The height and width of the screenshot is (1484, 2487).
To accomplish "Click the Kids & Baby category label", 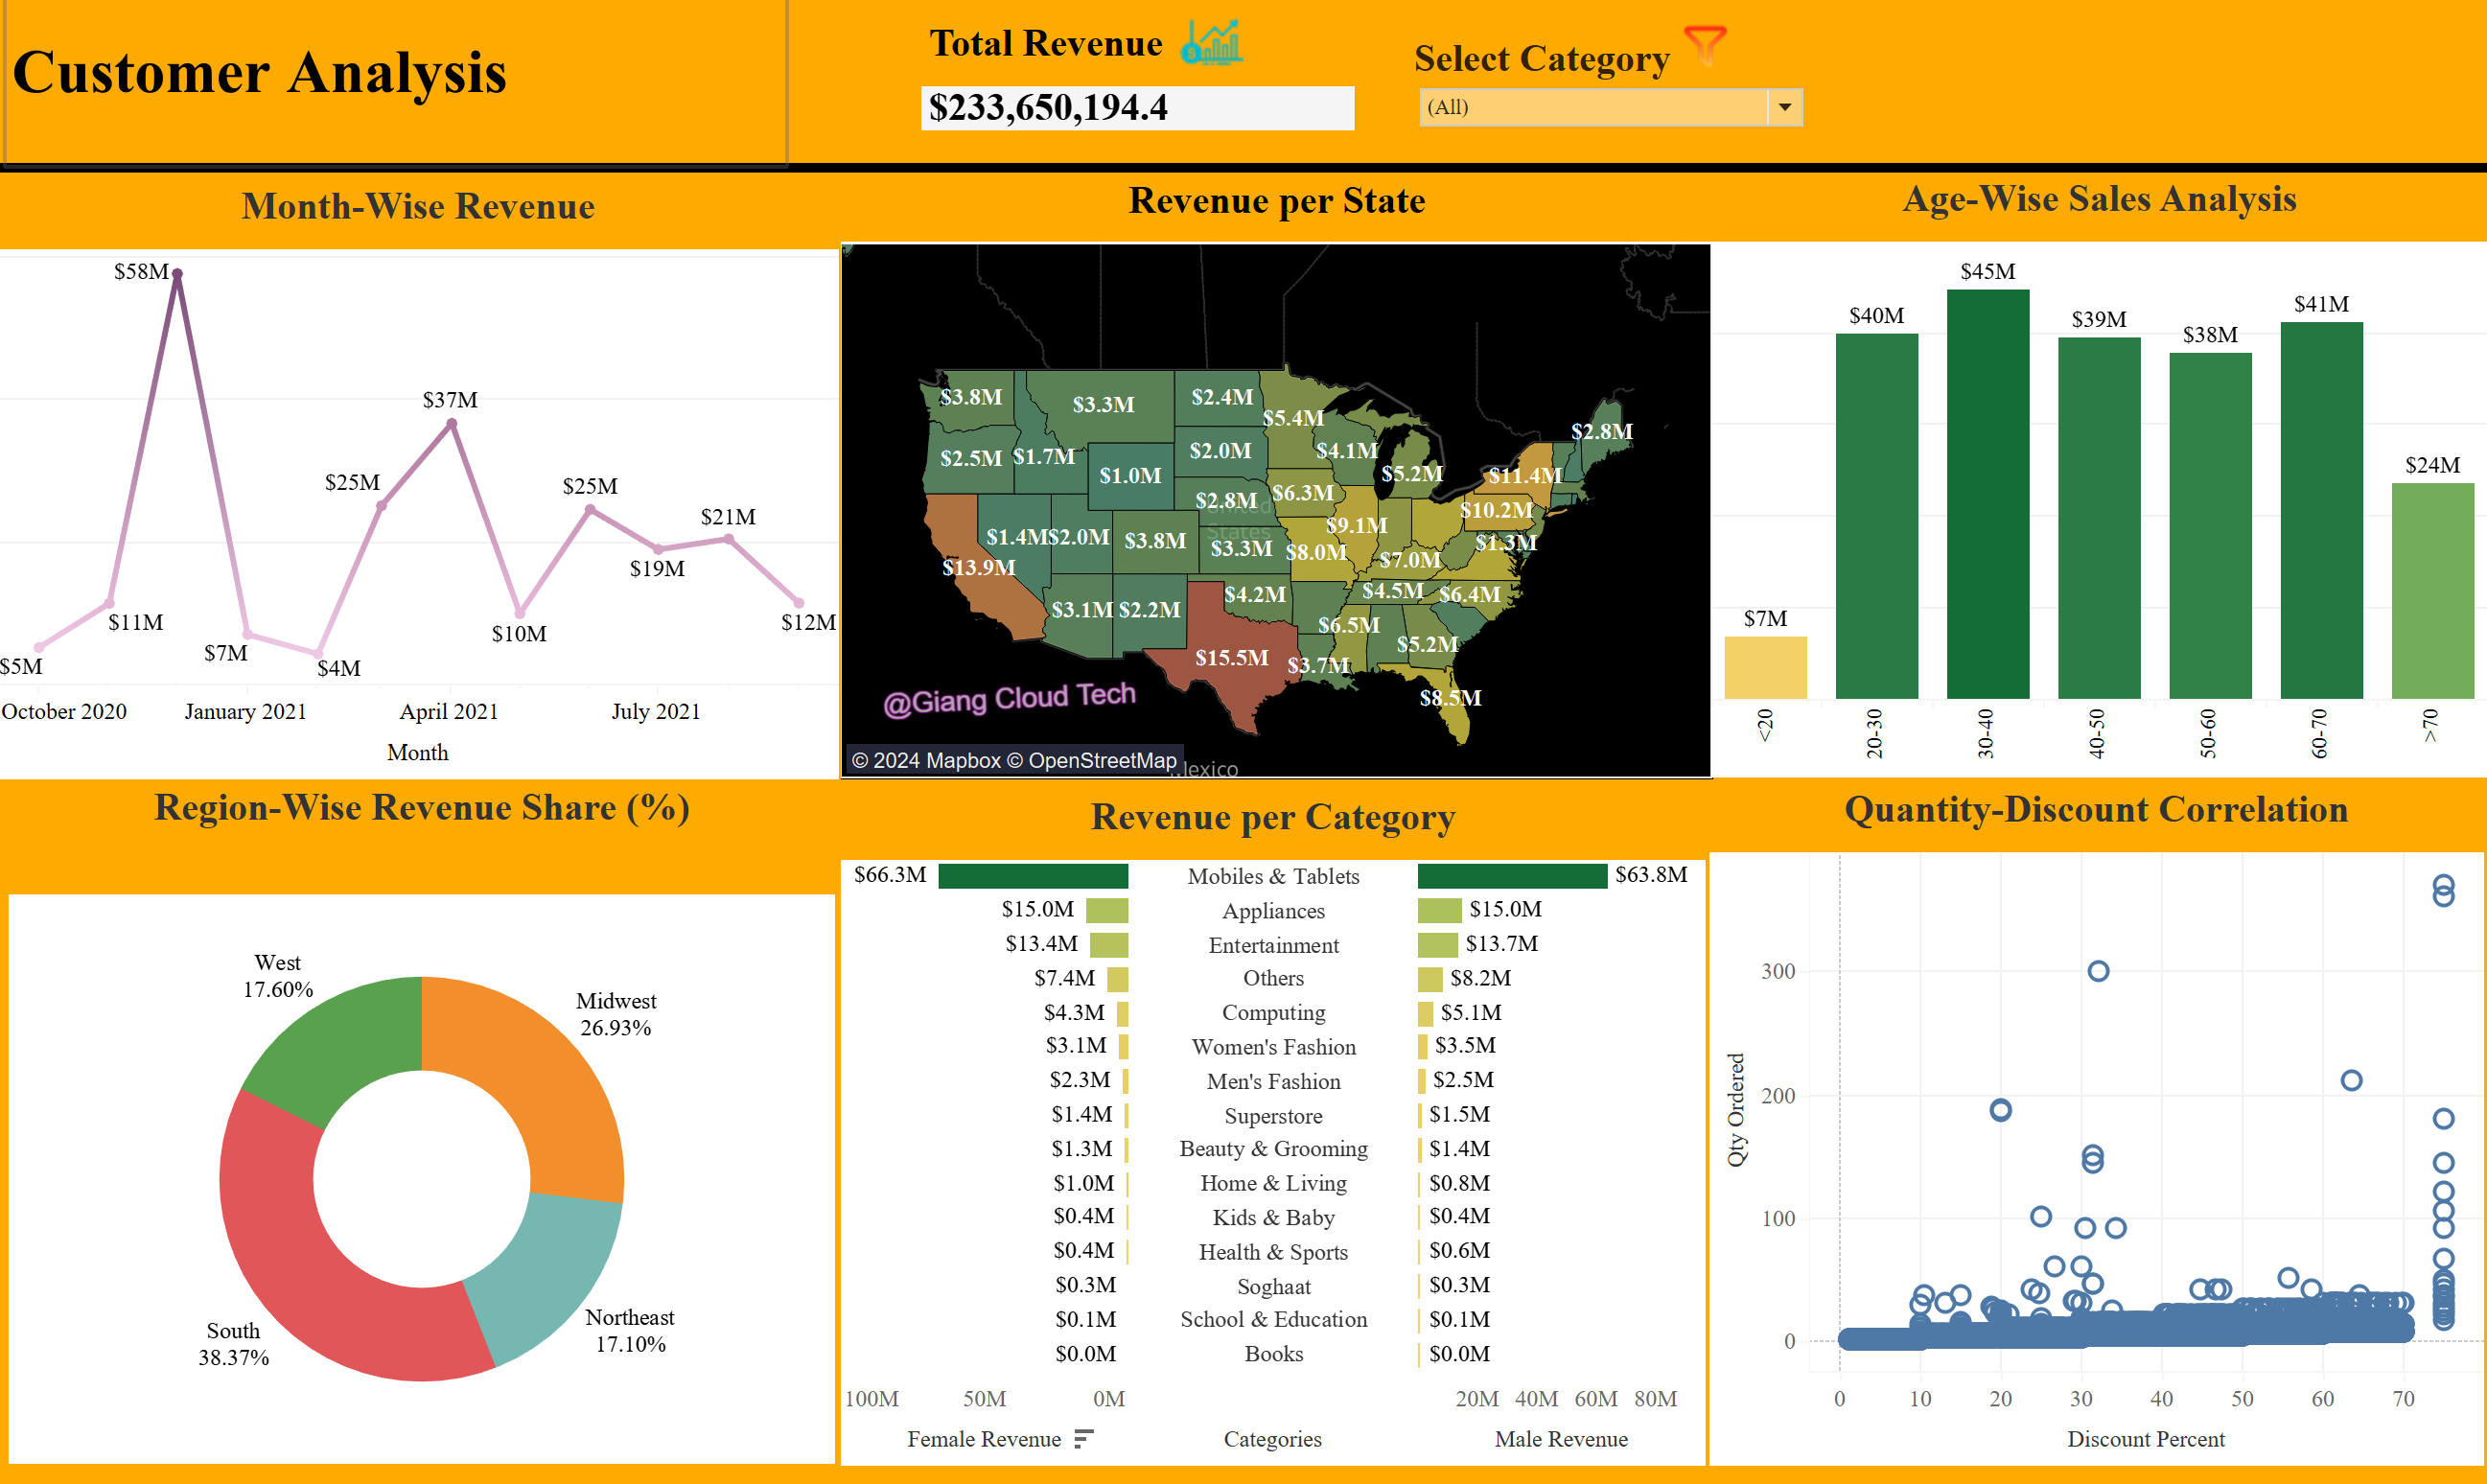I will pyautogui.click(x=1273, y=1218).
